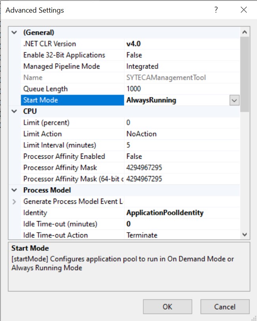Expand Generate Process Model Event Log entry
Viewport: 257px width, 321px height.
click(x=15, y=202)
